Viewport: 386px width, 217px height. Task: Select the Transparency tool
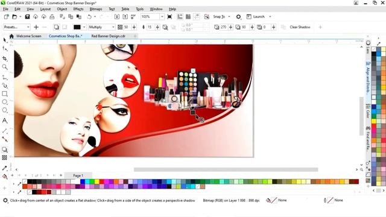(5, 157)
